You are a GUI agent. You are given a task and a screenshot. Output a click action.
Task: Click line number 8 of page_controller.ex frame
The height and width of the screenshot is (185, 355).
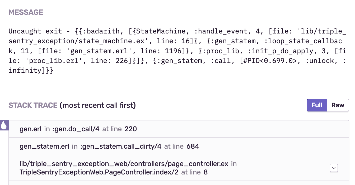tap(207, 172)
